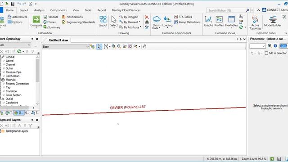This screenshot has height=162, width=288.
Task: Activate the Pan hand tool
Action: pos(144,46)
